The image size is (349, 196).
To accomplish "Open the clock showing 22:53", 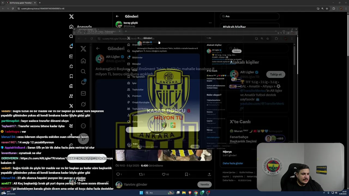I will point(343,193).
